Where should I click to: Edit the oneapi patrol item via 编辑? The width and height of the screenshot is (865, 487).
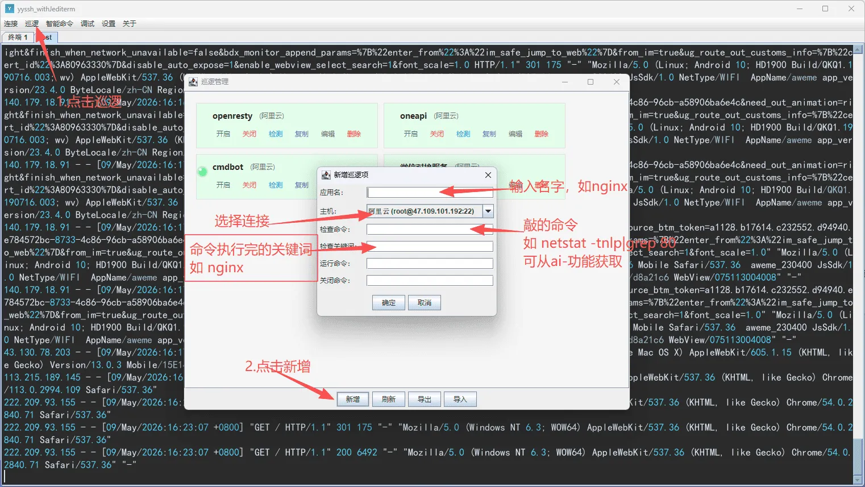(x=515, y=134)
